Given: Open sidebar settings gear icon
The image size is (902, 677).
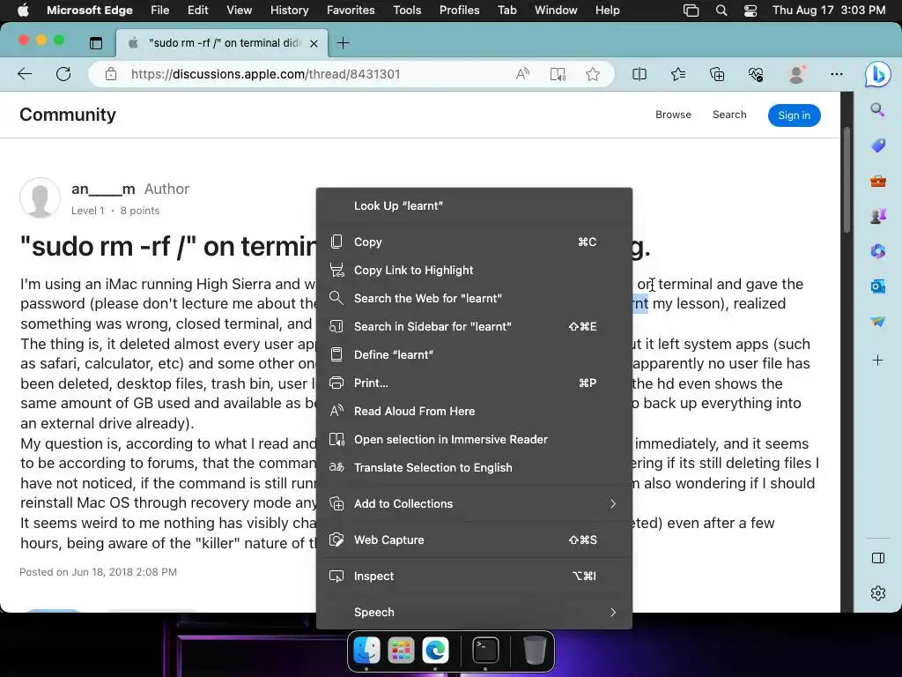Looking at the screenshot, I should [x=878, y=593].
